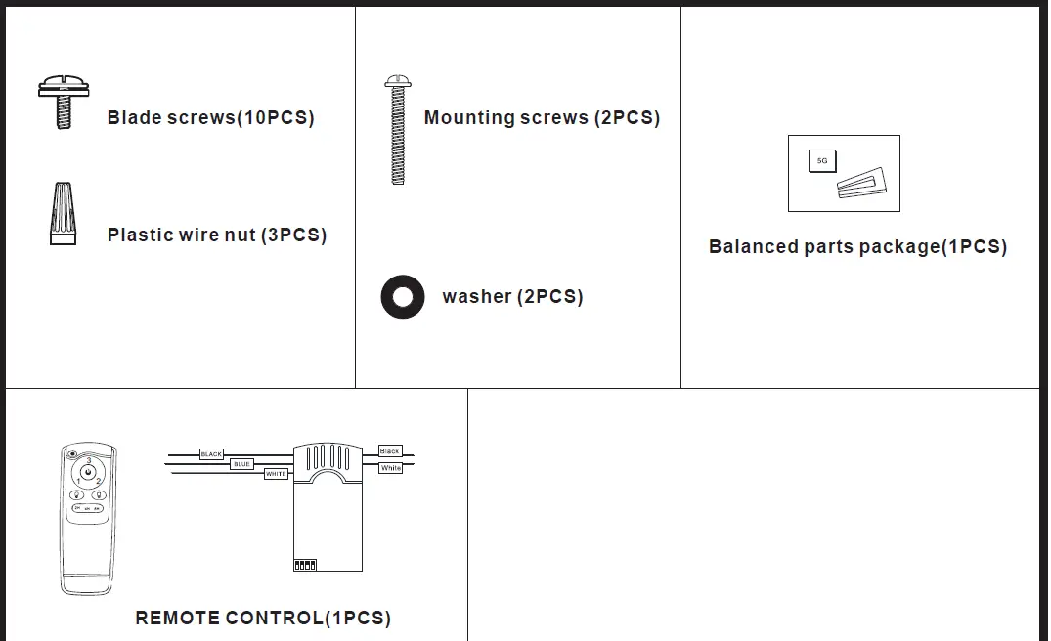Click the 'Mounting screws (2PCS)' label

coord(542,118)
